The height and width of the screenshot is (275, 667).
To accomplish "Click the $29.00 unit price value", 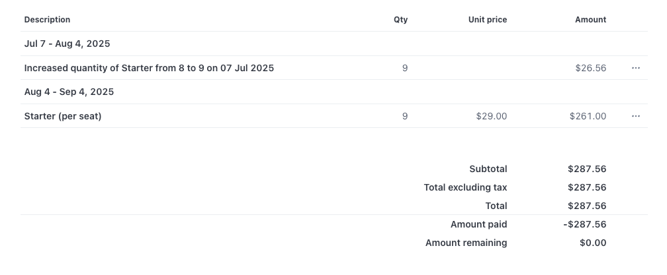I will click(491, 116).
